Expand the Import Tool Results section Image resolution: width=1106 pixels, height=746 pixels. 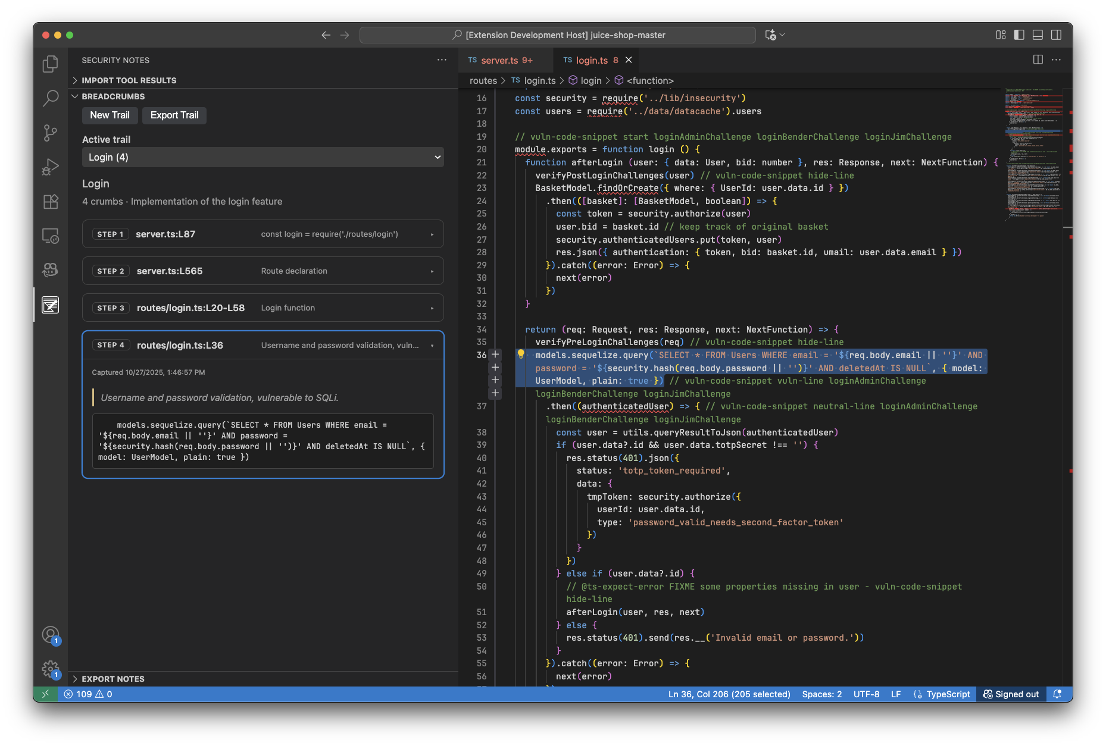(x=263, y=80)
